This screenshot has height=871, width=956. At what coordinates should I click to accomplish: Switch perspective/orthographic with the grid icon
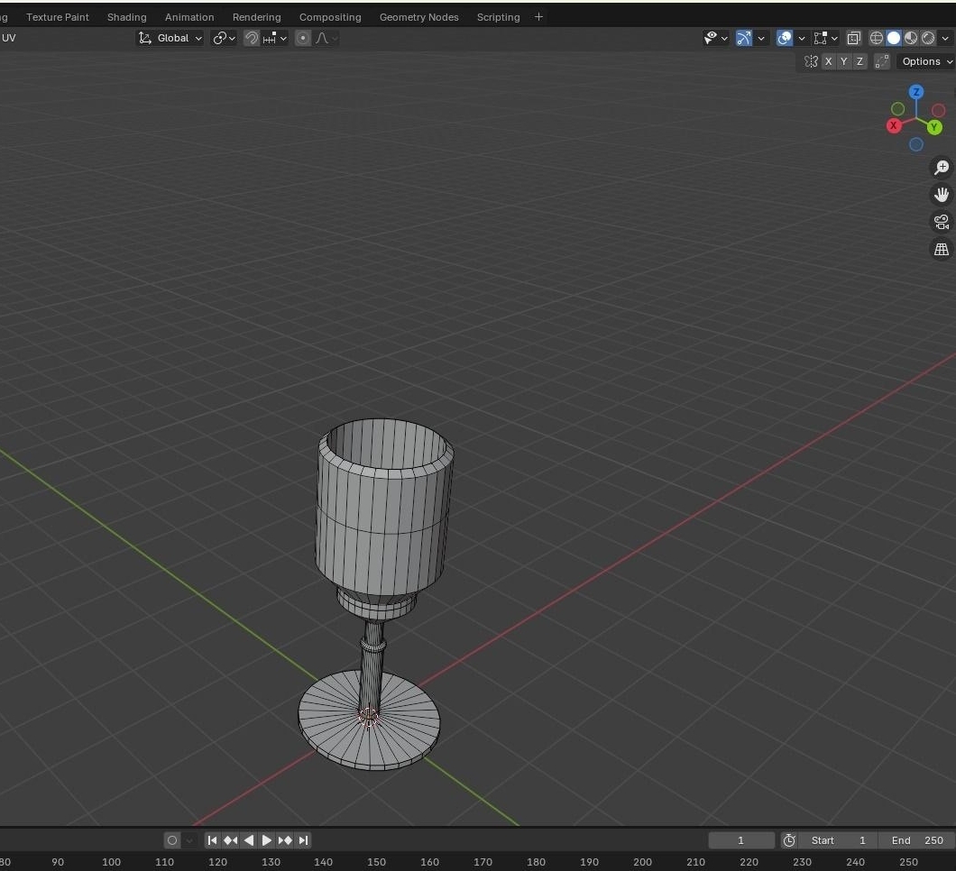click(942, 249)
